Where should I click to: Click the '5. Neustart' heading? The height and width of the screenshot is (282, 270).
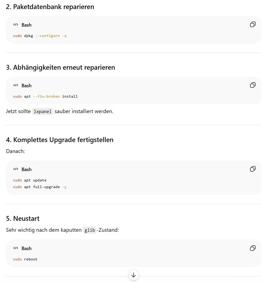click(23, 218)
